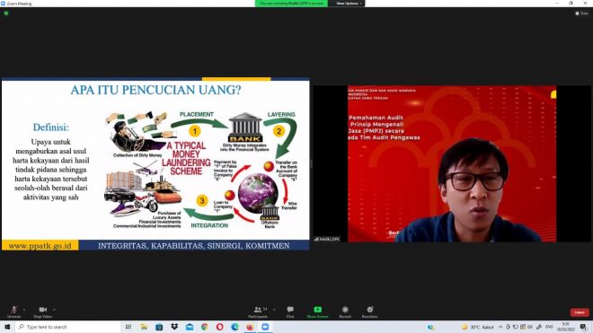This screenshot has height=333, width=593.
Task: Open Task View on taskbar
Action: (x=128, y=327)
